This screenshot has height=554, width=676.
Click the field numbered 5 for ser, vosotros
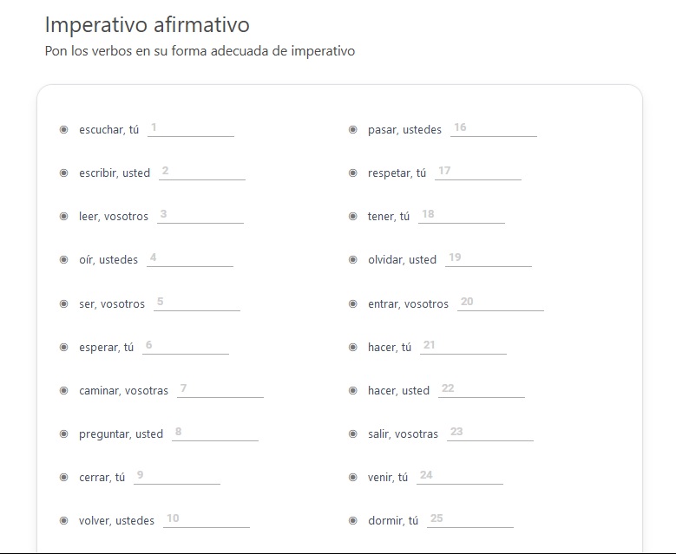click(197, 303)
